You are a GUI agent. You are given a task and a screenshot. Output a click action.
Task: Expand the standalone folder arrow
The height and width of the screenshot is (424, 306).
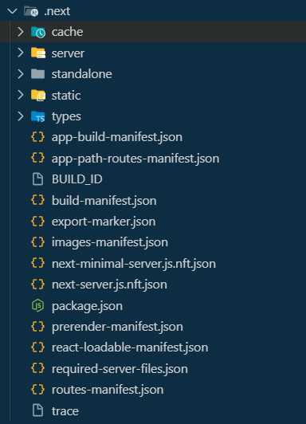coord(21,74)
